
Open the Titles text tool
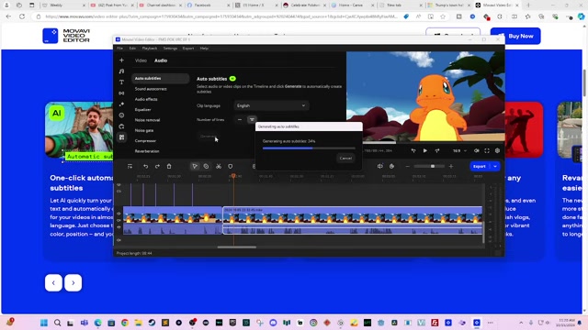coord(121,82)
